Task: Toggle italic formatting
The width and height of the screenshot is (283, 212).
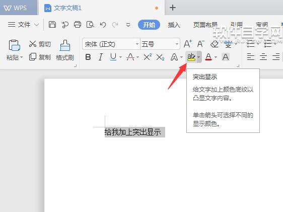Action: [x=101, y=57]
